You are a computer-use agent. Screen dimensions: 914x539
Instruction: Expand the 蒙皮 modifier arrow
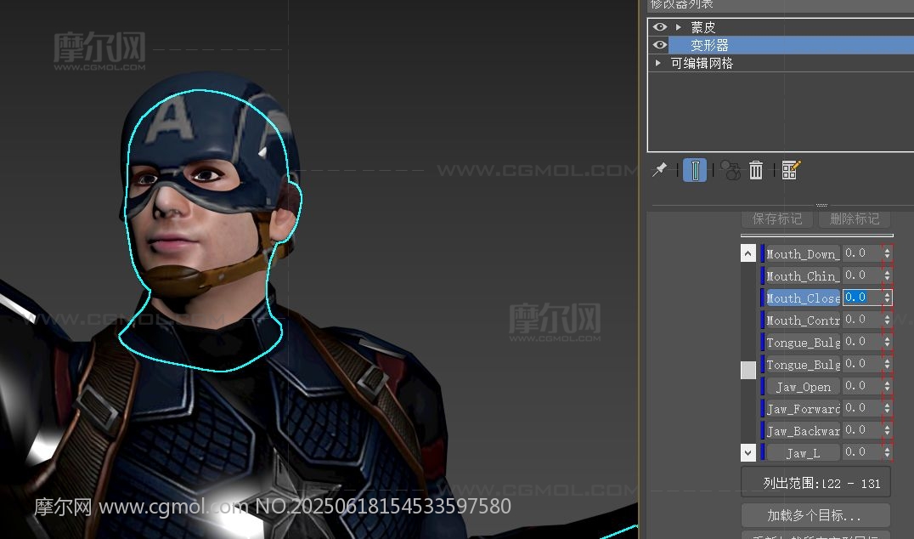(679, 27)
